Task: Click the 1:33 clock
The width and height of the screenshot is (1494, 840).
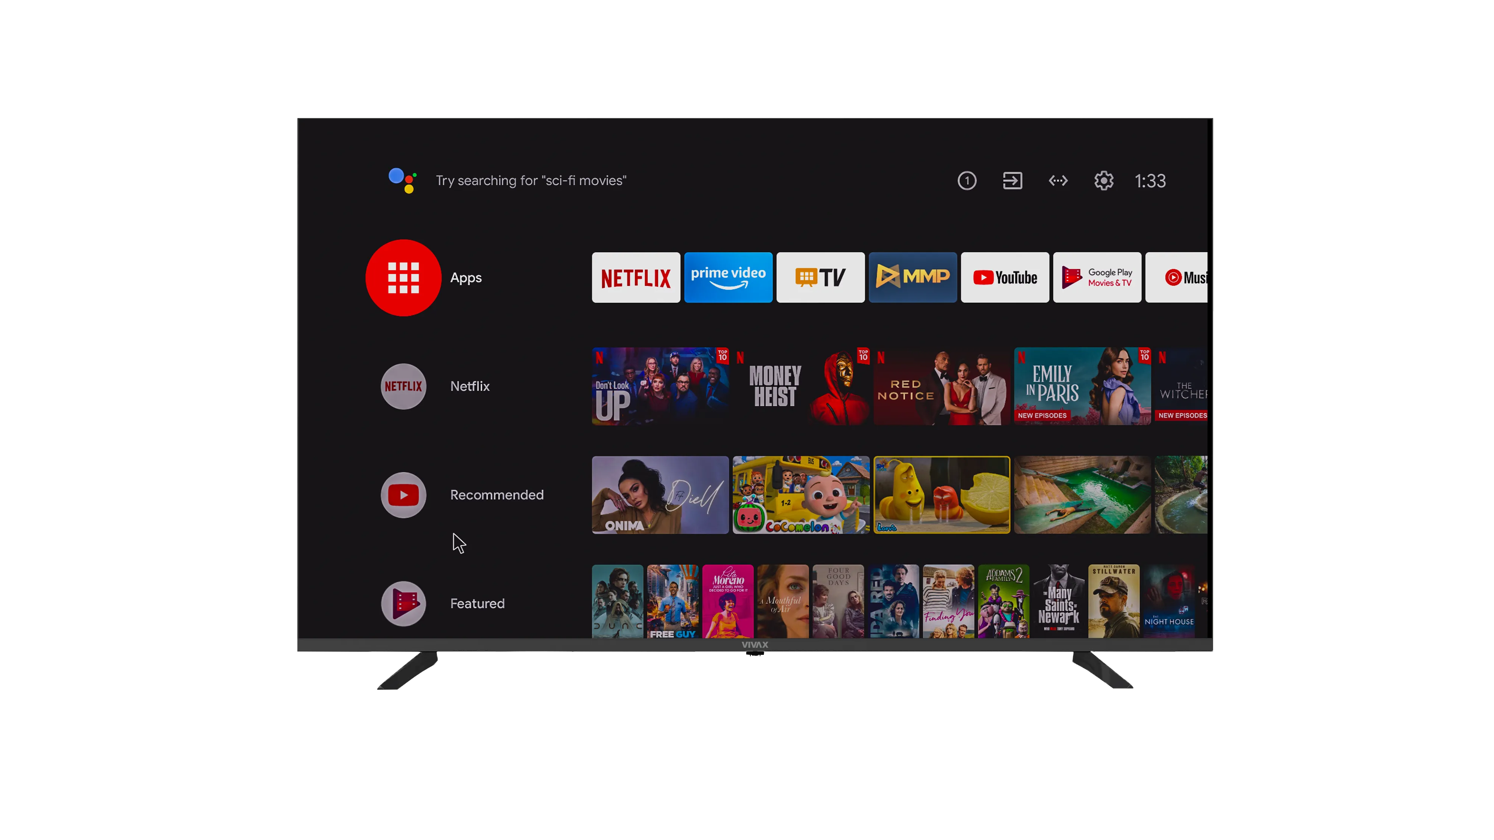Action: [1150, 181]
